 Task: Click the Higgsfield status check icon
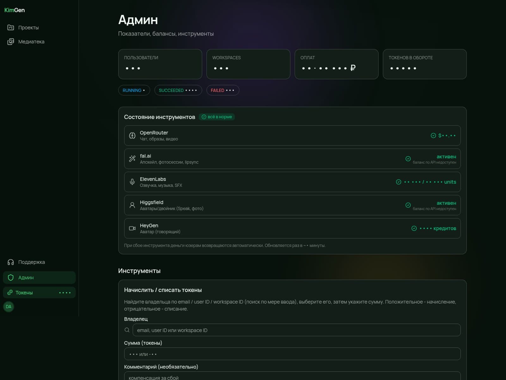(408, 205)
